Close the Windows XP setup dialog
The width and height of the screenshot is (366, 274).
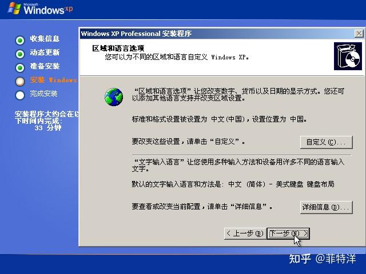tap(359, 34)
